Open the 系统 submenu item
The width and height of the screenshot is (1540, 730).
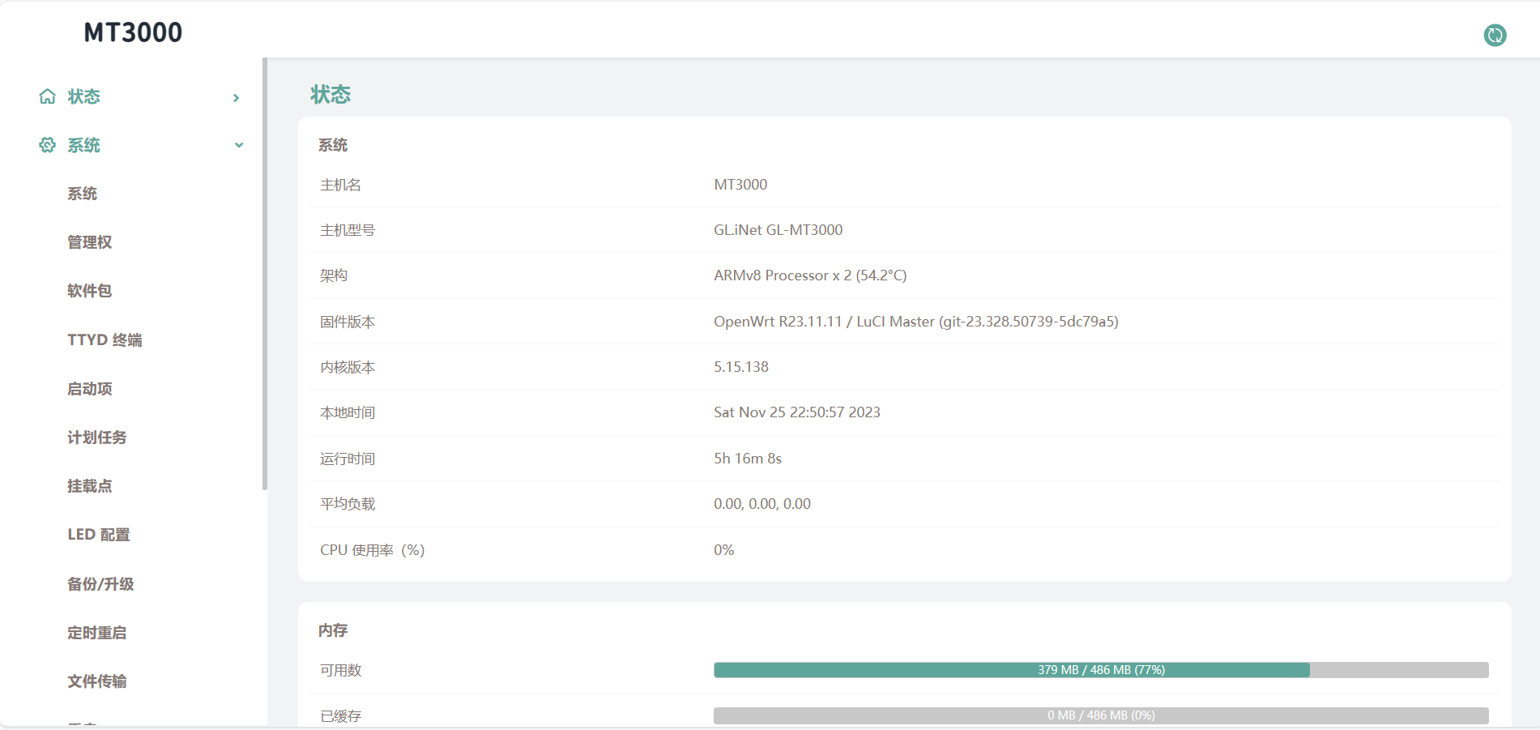click(82, 194)
